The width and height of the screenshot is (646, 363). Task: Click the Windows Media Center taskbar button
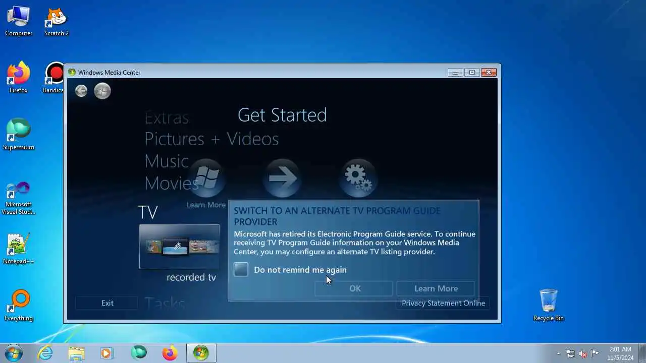coord(201,353)
